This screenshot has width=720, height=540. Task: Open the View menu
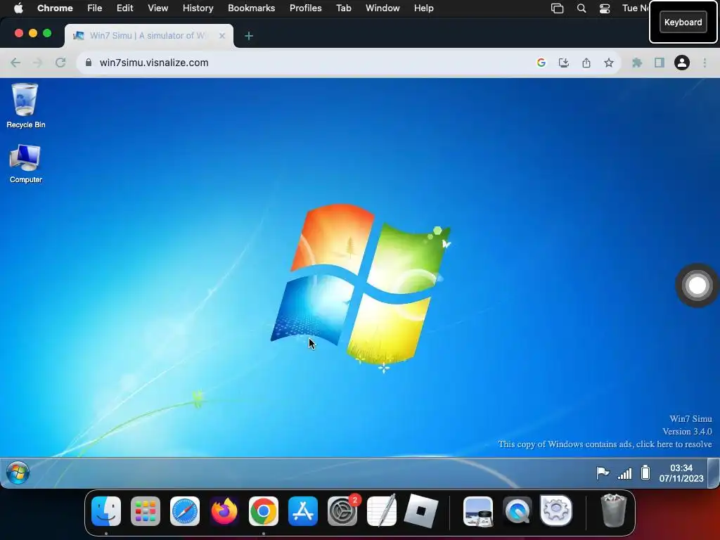[158, 8]
